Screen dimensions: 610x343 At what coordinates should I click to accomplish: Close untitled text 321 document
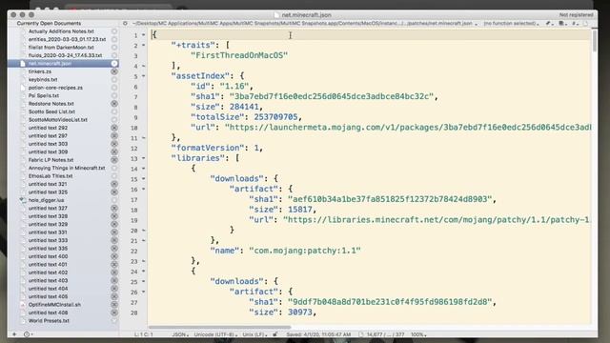coord(114,184)
